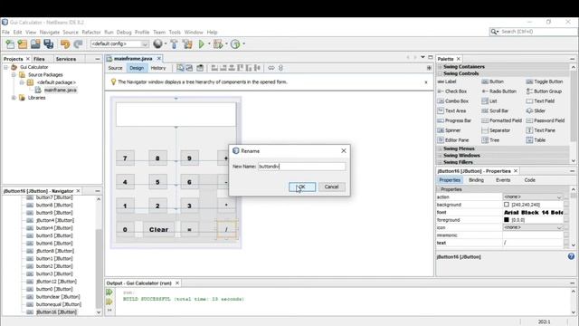
Task: Select the Check Box component in Palette
Action: [x=452, y=91]
